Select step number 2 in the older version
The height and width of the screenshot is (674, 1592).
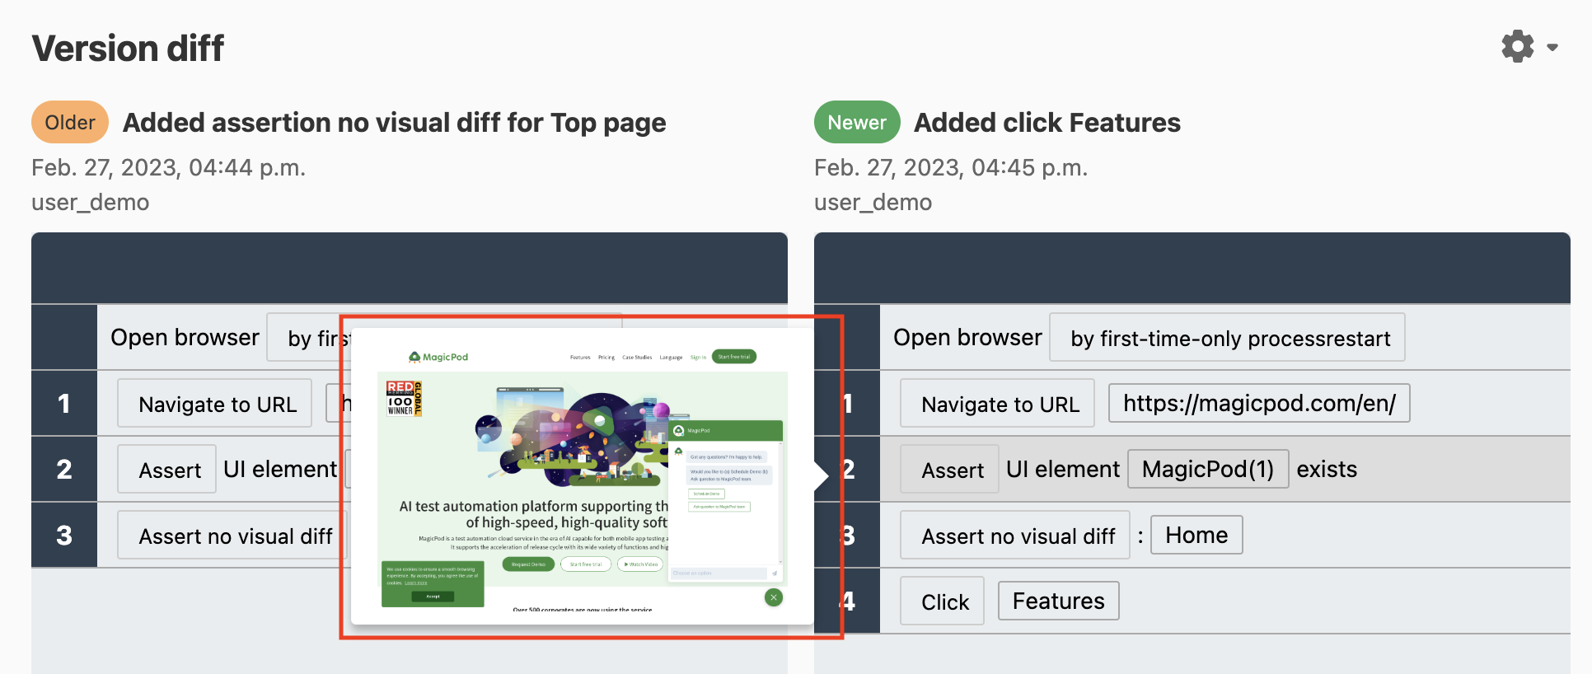coord(64,469)
